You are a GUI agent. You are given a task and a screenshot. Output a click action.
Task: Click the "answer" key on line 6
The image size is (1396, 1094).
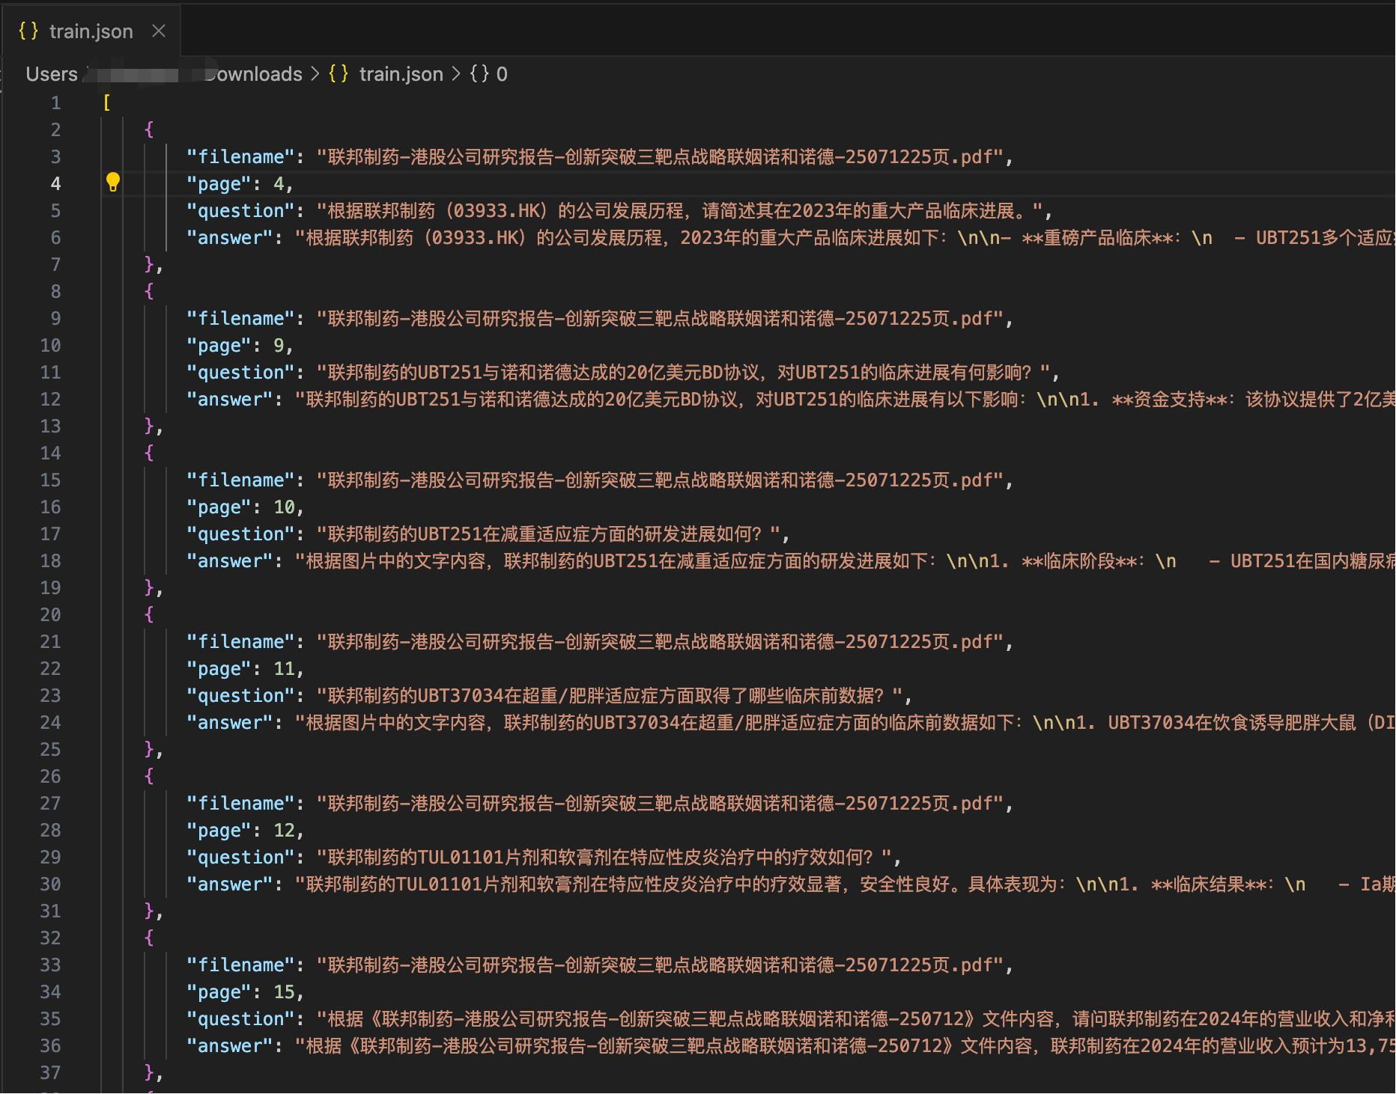230,238
